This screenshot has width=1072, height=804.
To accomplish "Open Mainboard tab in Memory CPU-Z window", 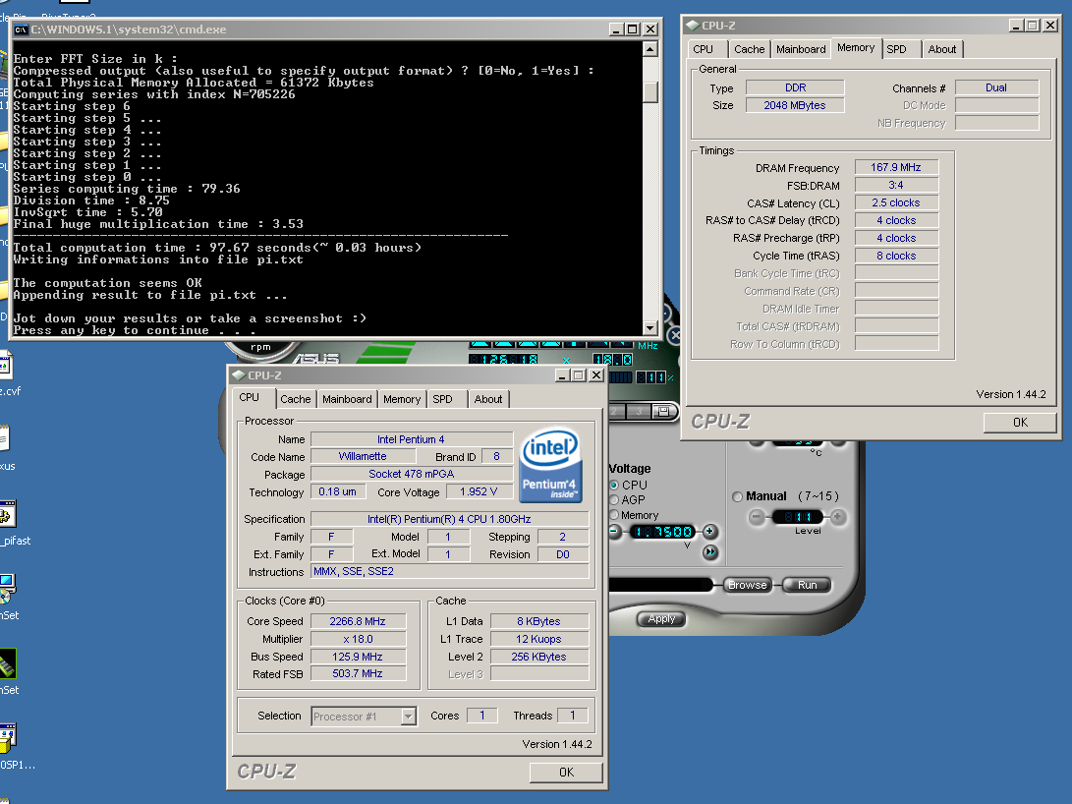I will [x=801, y=49].
